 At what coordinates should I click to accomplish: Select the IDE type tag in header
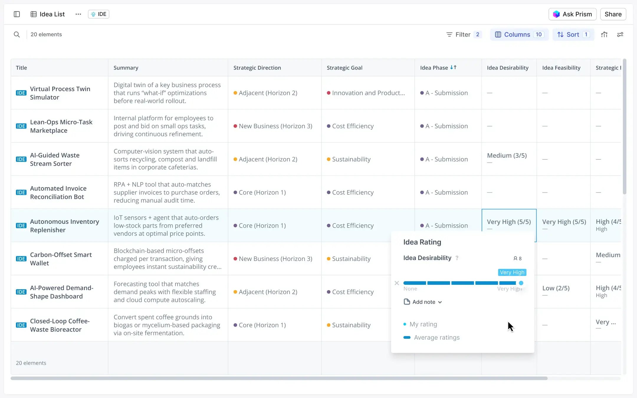tap(99, 14)
